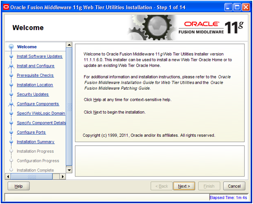Click the Oracle icon in title bar

[6, 7]
